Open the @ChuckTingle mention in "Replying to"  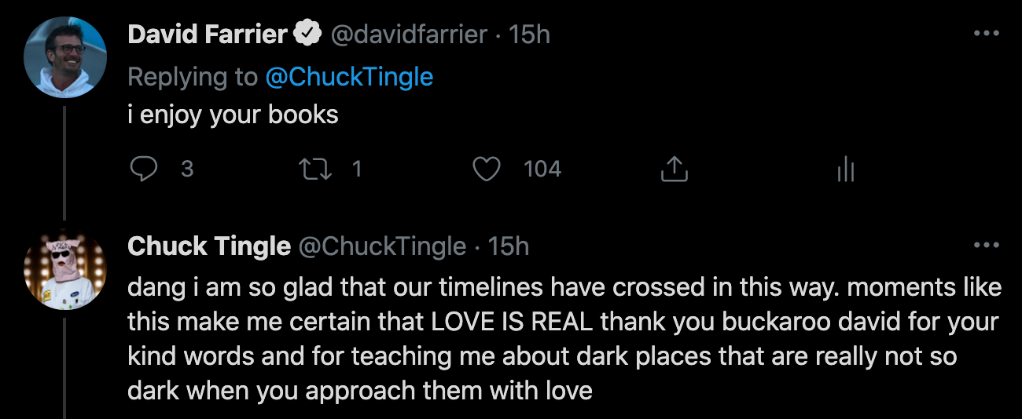349,76
